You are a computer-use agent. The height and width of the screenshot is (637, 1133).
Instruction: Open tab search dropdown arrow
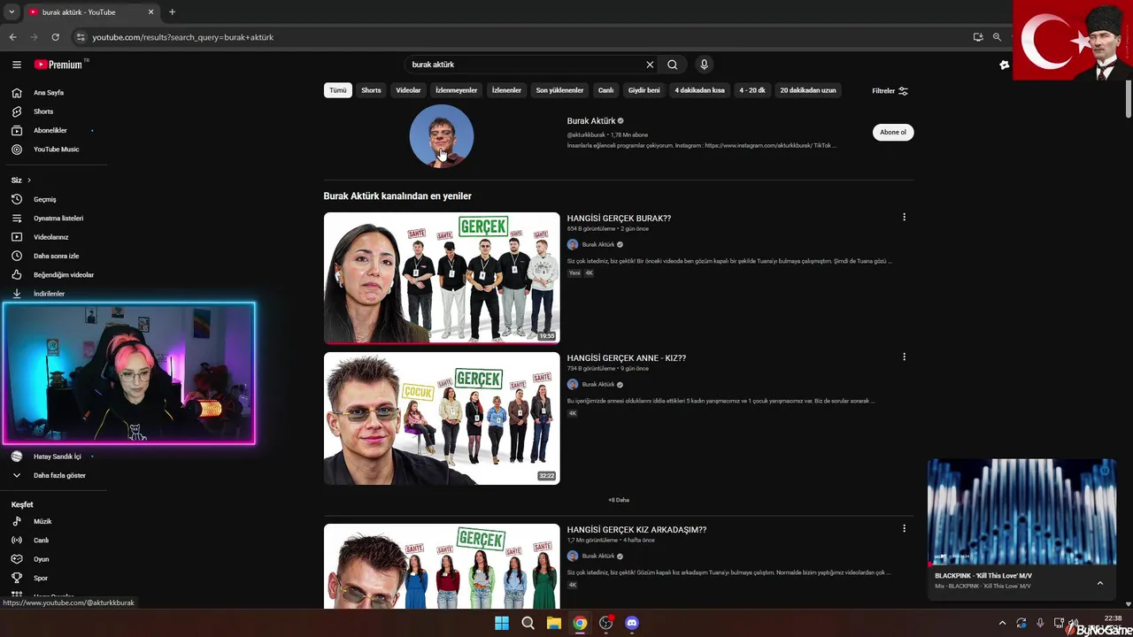click(x=12, y=12)
